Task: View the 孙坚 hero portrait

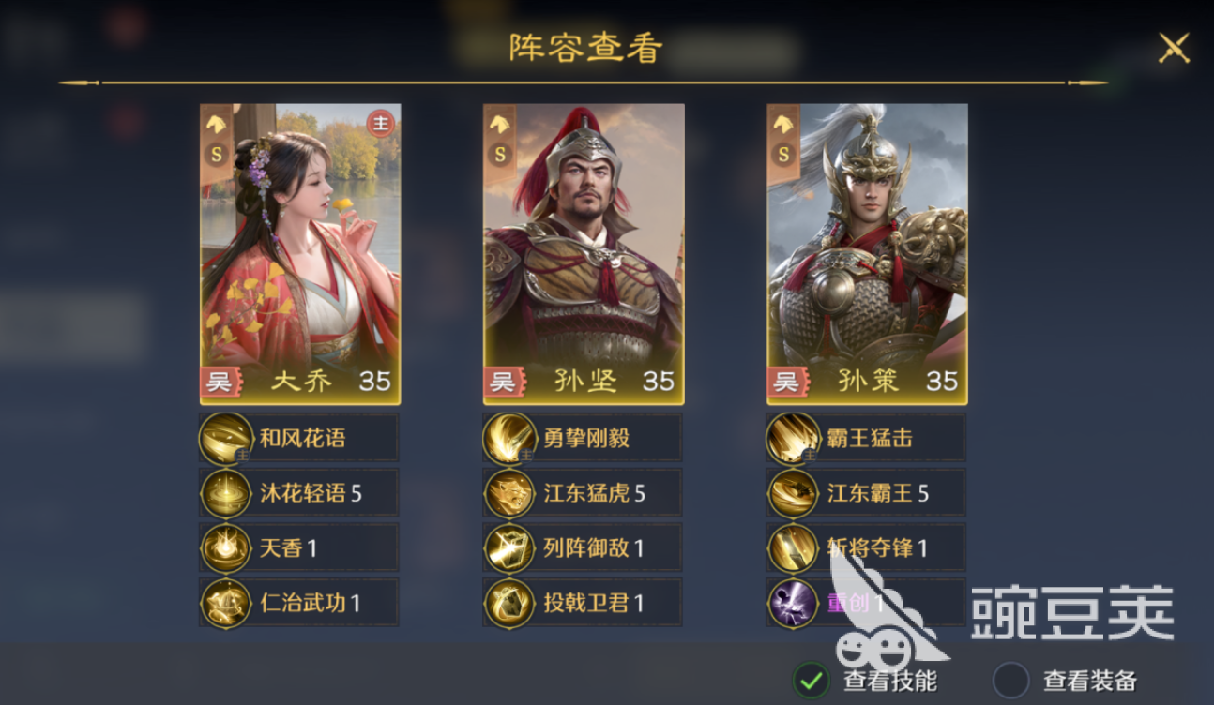Action: point(584,254)
